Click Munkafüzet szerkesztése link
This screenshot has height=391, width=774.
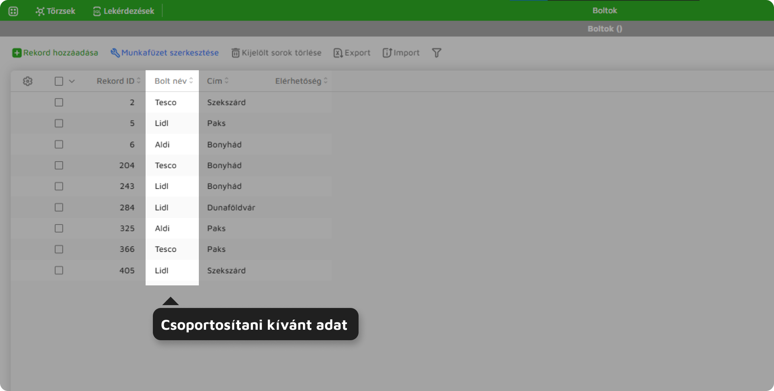(x=165, y=53)
